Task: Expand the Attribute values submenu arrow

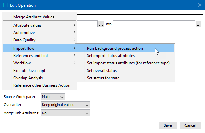Action: [74, 25]
